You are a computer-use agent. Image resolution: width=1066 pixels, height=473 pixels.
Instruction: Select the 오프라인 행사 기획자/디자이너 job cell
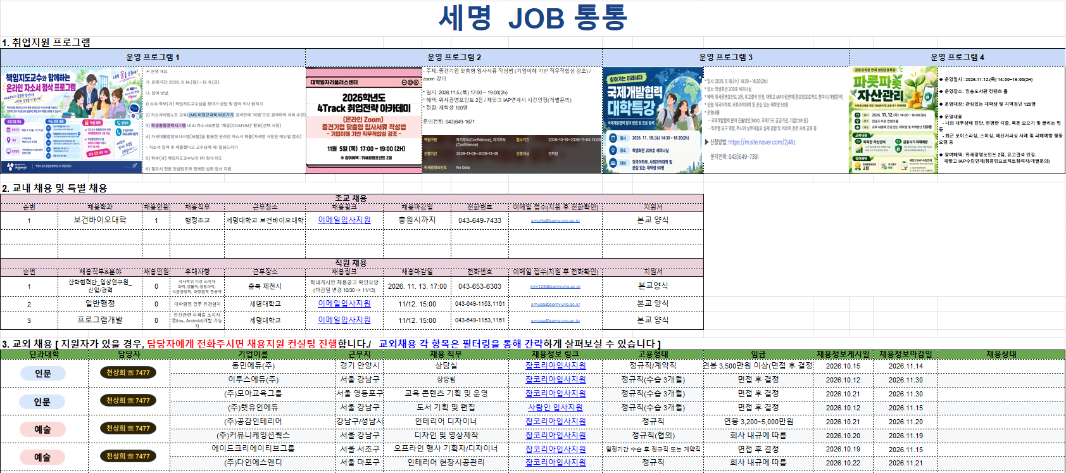point(446,449)
